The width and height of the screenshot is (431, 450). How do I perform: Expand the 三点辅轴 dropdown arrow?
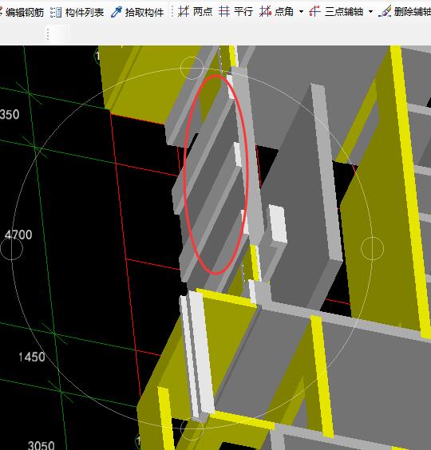pyautogui.click(x=370, y=12)
